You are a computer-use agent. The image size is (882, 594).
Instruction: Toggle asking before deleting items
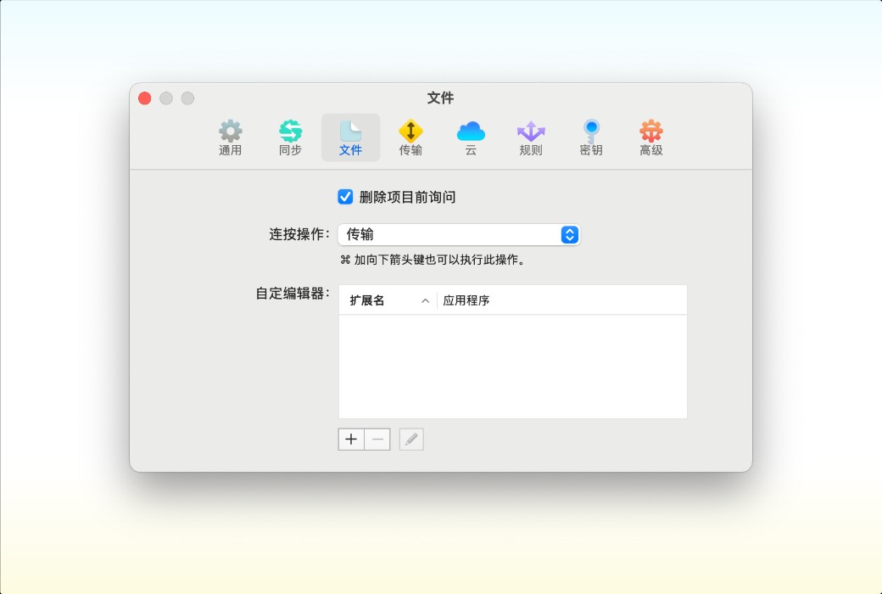pyautogui.click(x=344, y=197)
